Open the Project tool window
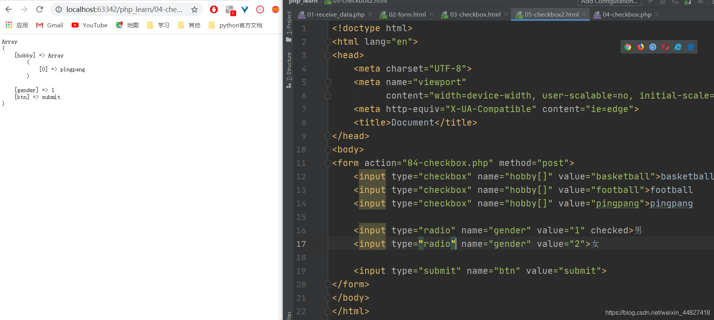 (289, 27)
